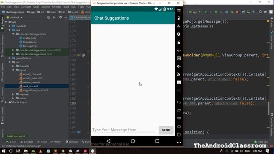Tap the SEND button in the app
The width and height of the screenshot is (274, 154).
166,130
